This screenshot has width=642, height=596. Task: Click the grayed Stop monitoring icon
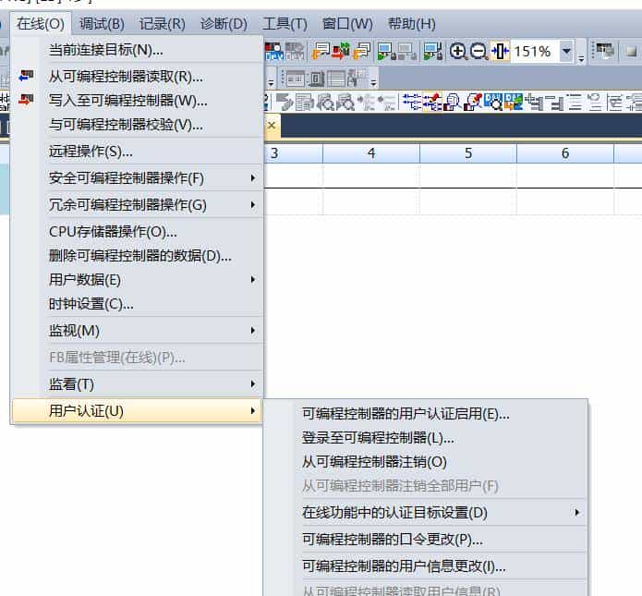407,52
